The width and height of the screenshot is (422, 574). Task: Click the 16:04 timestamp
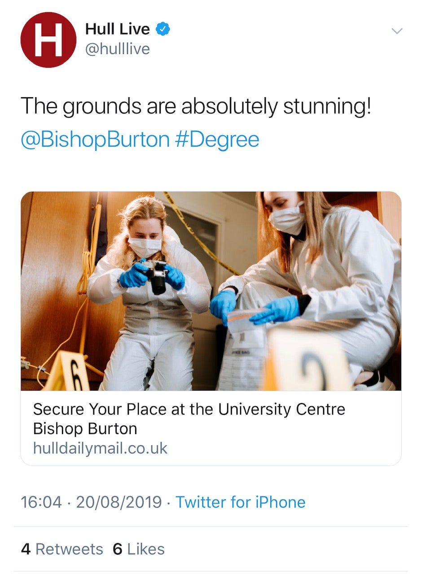click(41, 502)
